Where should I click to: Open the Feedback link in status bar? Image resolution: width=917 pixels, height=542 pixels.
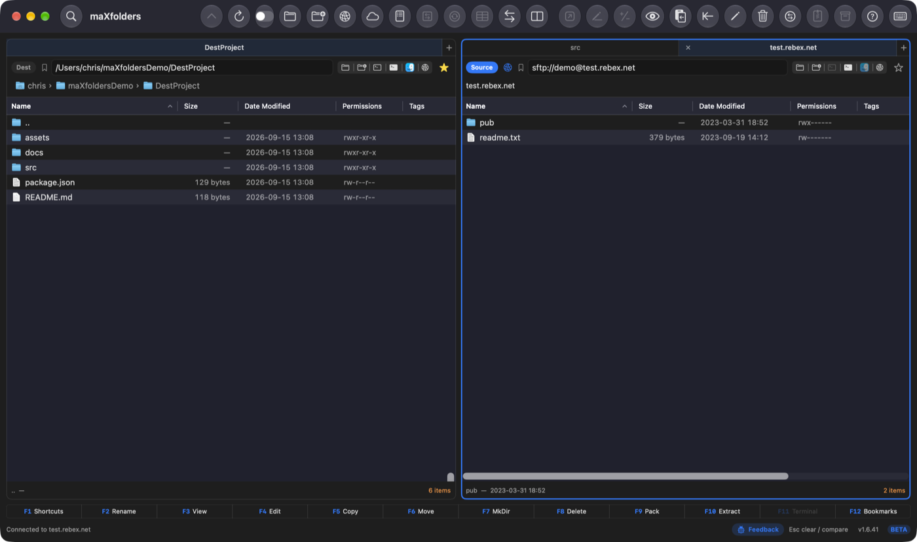[x=758, y=530]
